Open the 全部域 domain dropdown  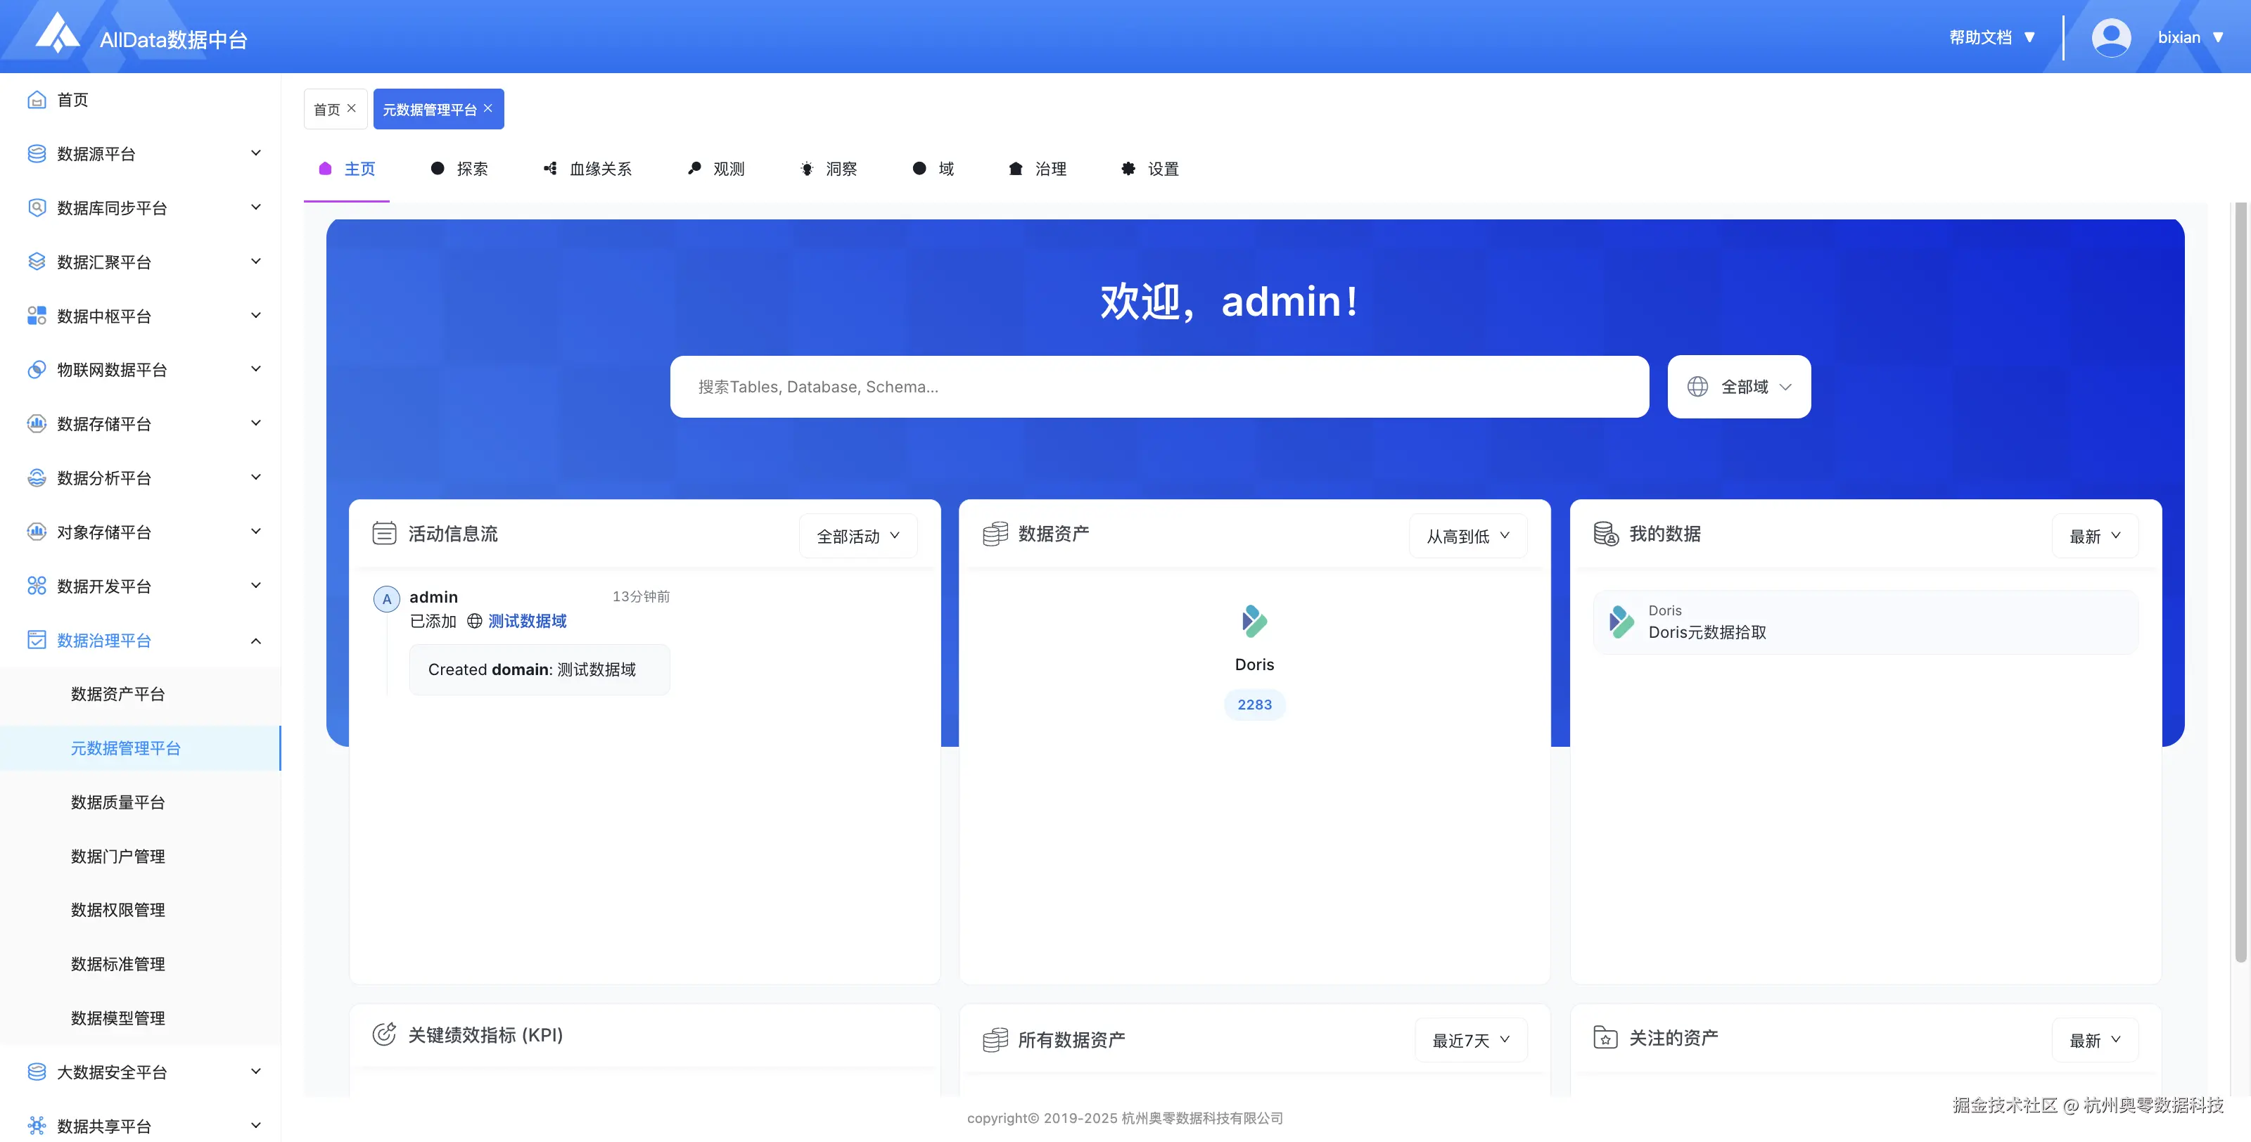(x=1738, y=386)
